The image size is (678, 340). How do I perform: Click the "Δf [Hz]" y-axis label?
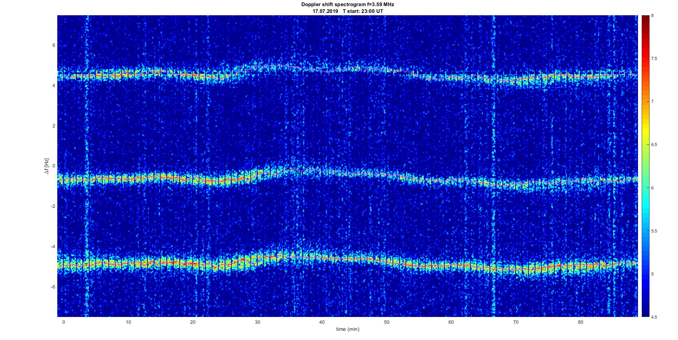point(46,166)
